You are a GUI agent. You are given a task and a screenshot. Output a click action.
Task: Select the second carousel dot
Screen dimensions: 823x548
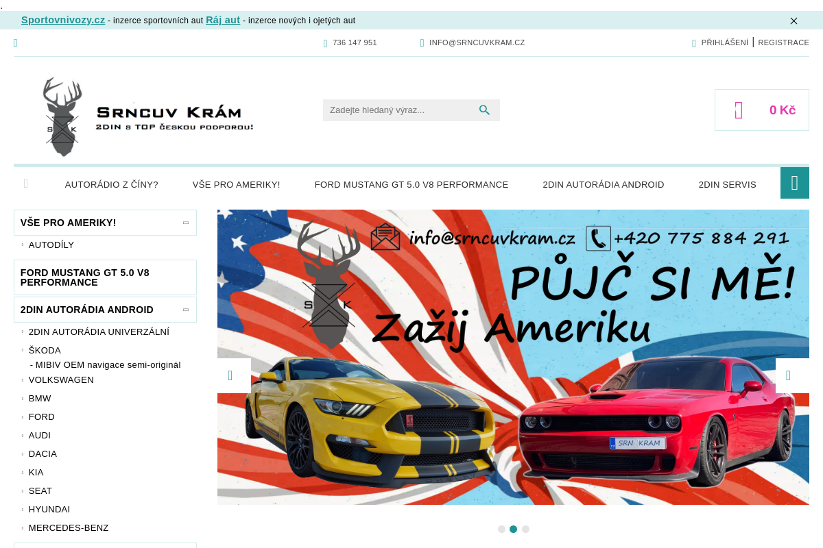513,529
